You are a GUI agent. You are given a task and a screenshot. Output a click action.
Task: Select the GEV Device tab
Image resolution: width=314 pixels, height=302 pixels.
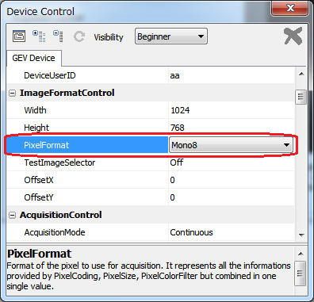click(34, 58)
